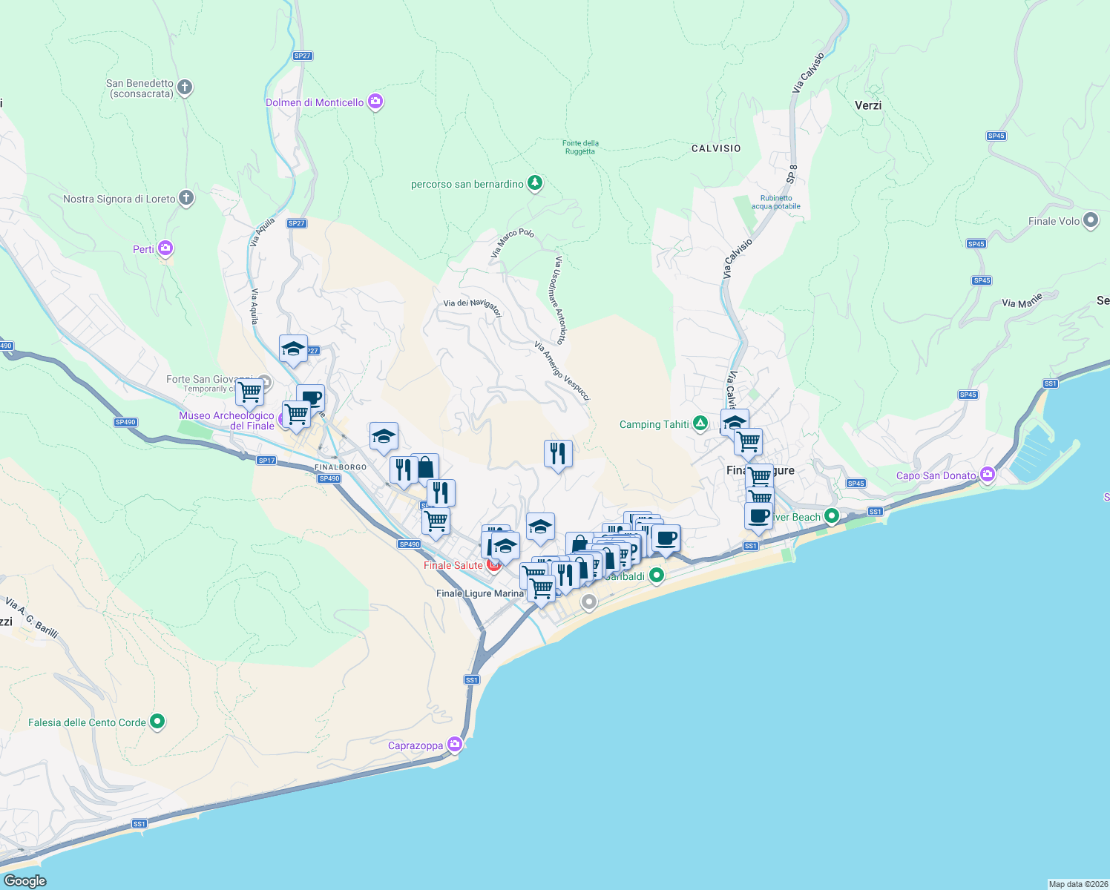Select the grocery cart icon beside Finale Ligure Marina
The width and height of the screenshot is (1110, 890).
[541, 589]
